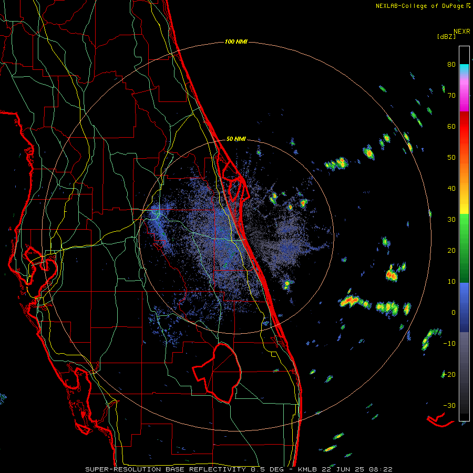Click the 20 value on dBZ scale

tap(451, 250)
